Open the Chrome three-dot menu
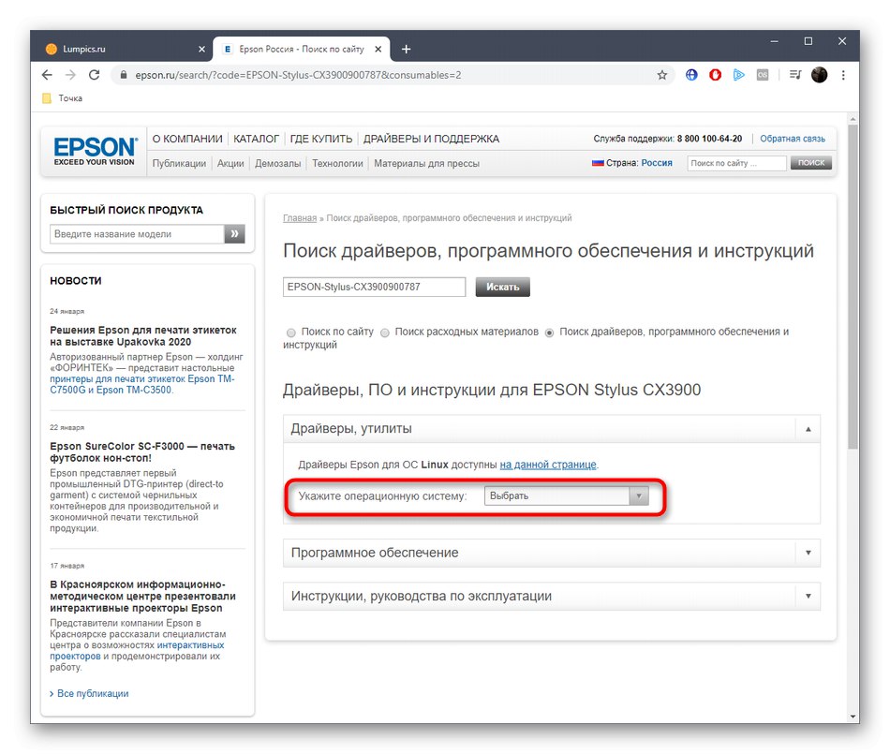890x754 pixels. click(x=842, y=74)
